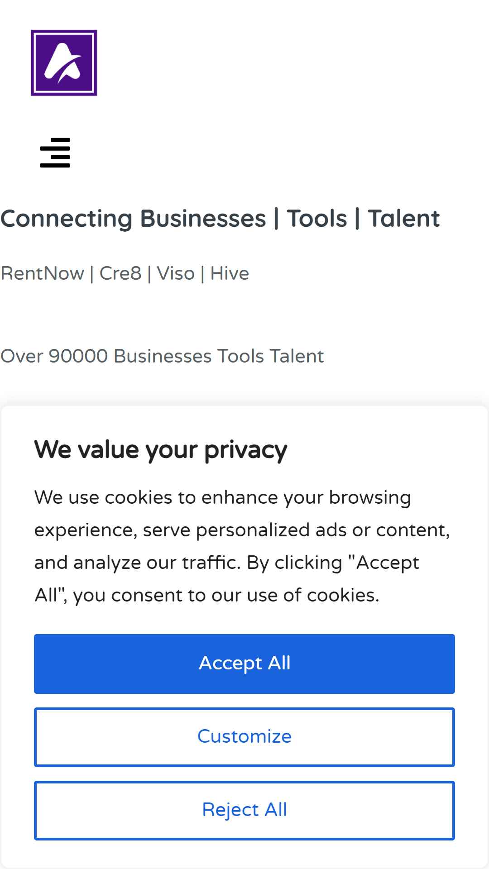Click the word Businesses in the main headline
Image resolution: width=489 pixels, height=869 pixels.
pos(203,219)
